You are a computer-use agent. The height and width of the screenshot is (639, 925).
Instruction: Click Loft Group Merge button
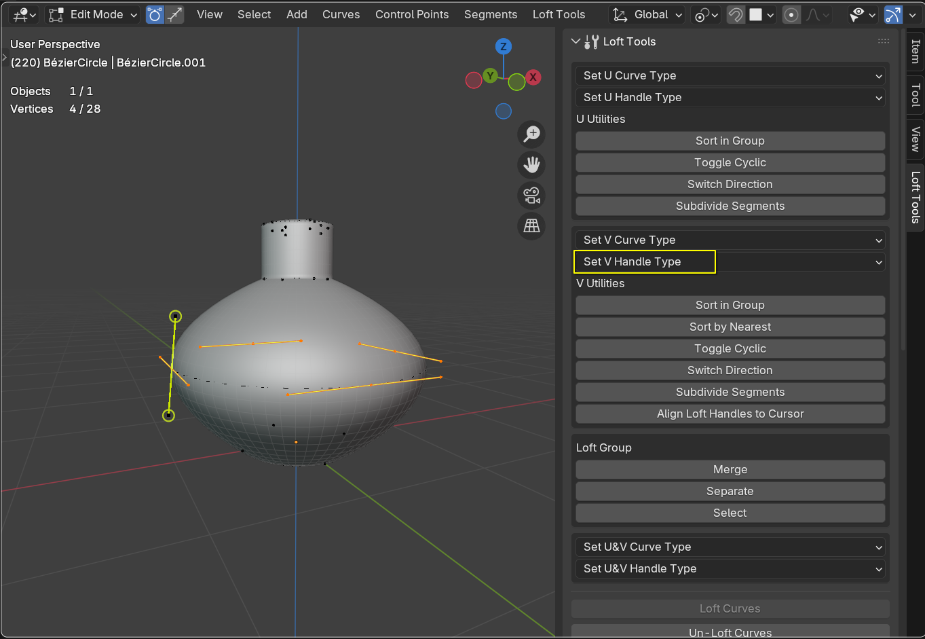coord(730,469)
